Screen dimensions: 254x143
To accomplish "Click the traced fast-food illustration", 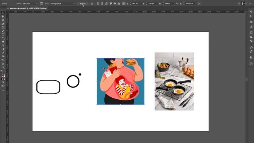I will (x=121, y=81).
